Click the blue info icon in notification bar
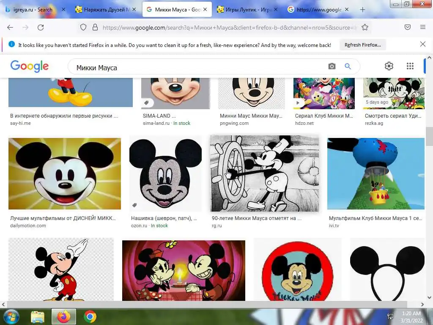433x325 pixels. click(11, 44)
